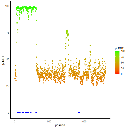Click the legend label 25
This screenshot has height=128, width=128.
(122, 68)
